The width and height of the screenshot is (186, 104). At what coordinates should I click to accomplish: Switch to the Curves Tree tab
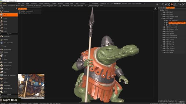click(x=162, y=8)
